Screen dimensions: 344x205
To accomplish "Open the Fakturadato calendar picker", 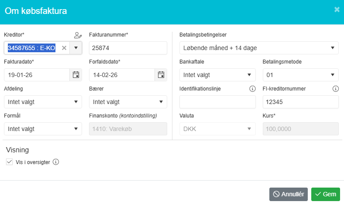I will pyautogui.click(x=76, y=75).
